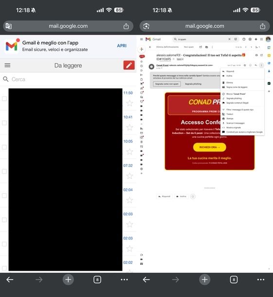Image resolution: width=273 pixels, height=297 pixels.
Task: Click the Cerca search field
Action: [68, 79]
